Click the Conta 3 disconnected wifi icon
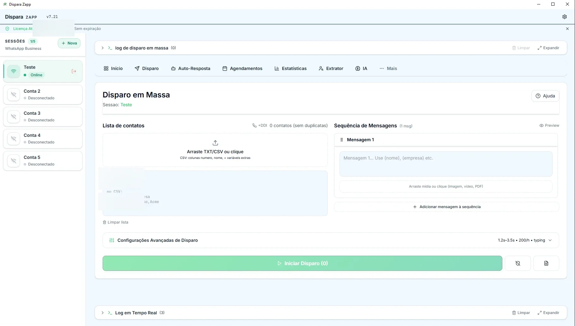Screen dimensions: 575x326 14,117
